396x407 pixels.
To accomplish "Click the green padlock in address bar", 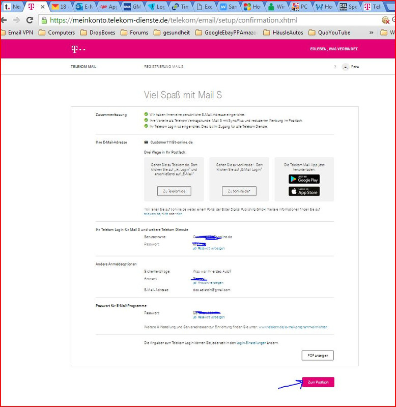I will pos(44,20).
